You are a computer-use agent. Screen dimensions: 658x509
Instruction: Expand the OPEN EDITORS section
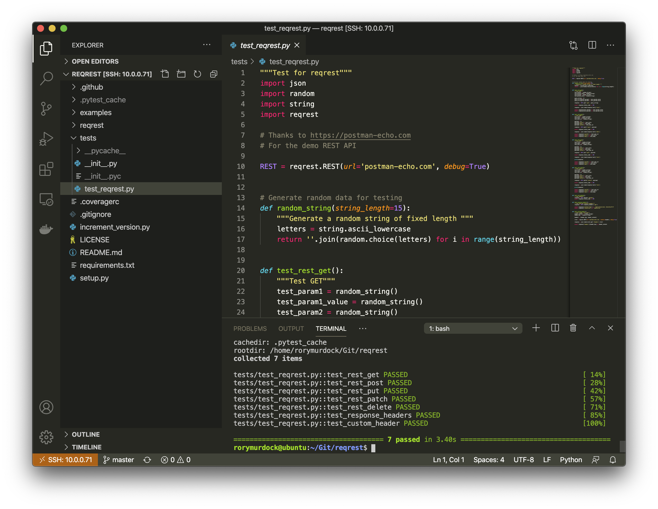click(x=141, y=61)
